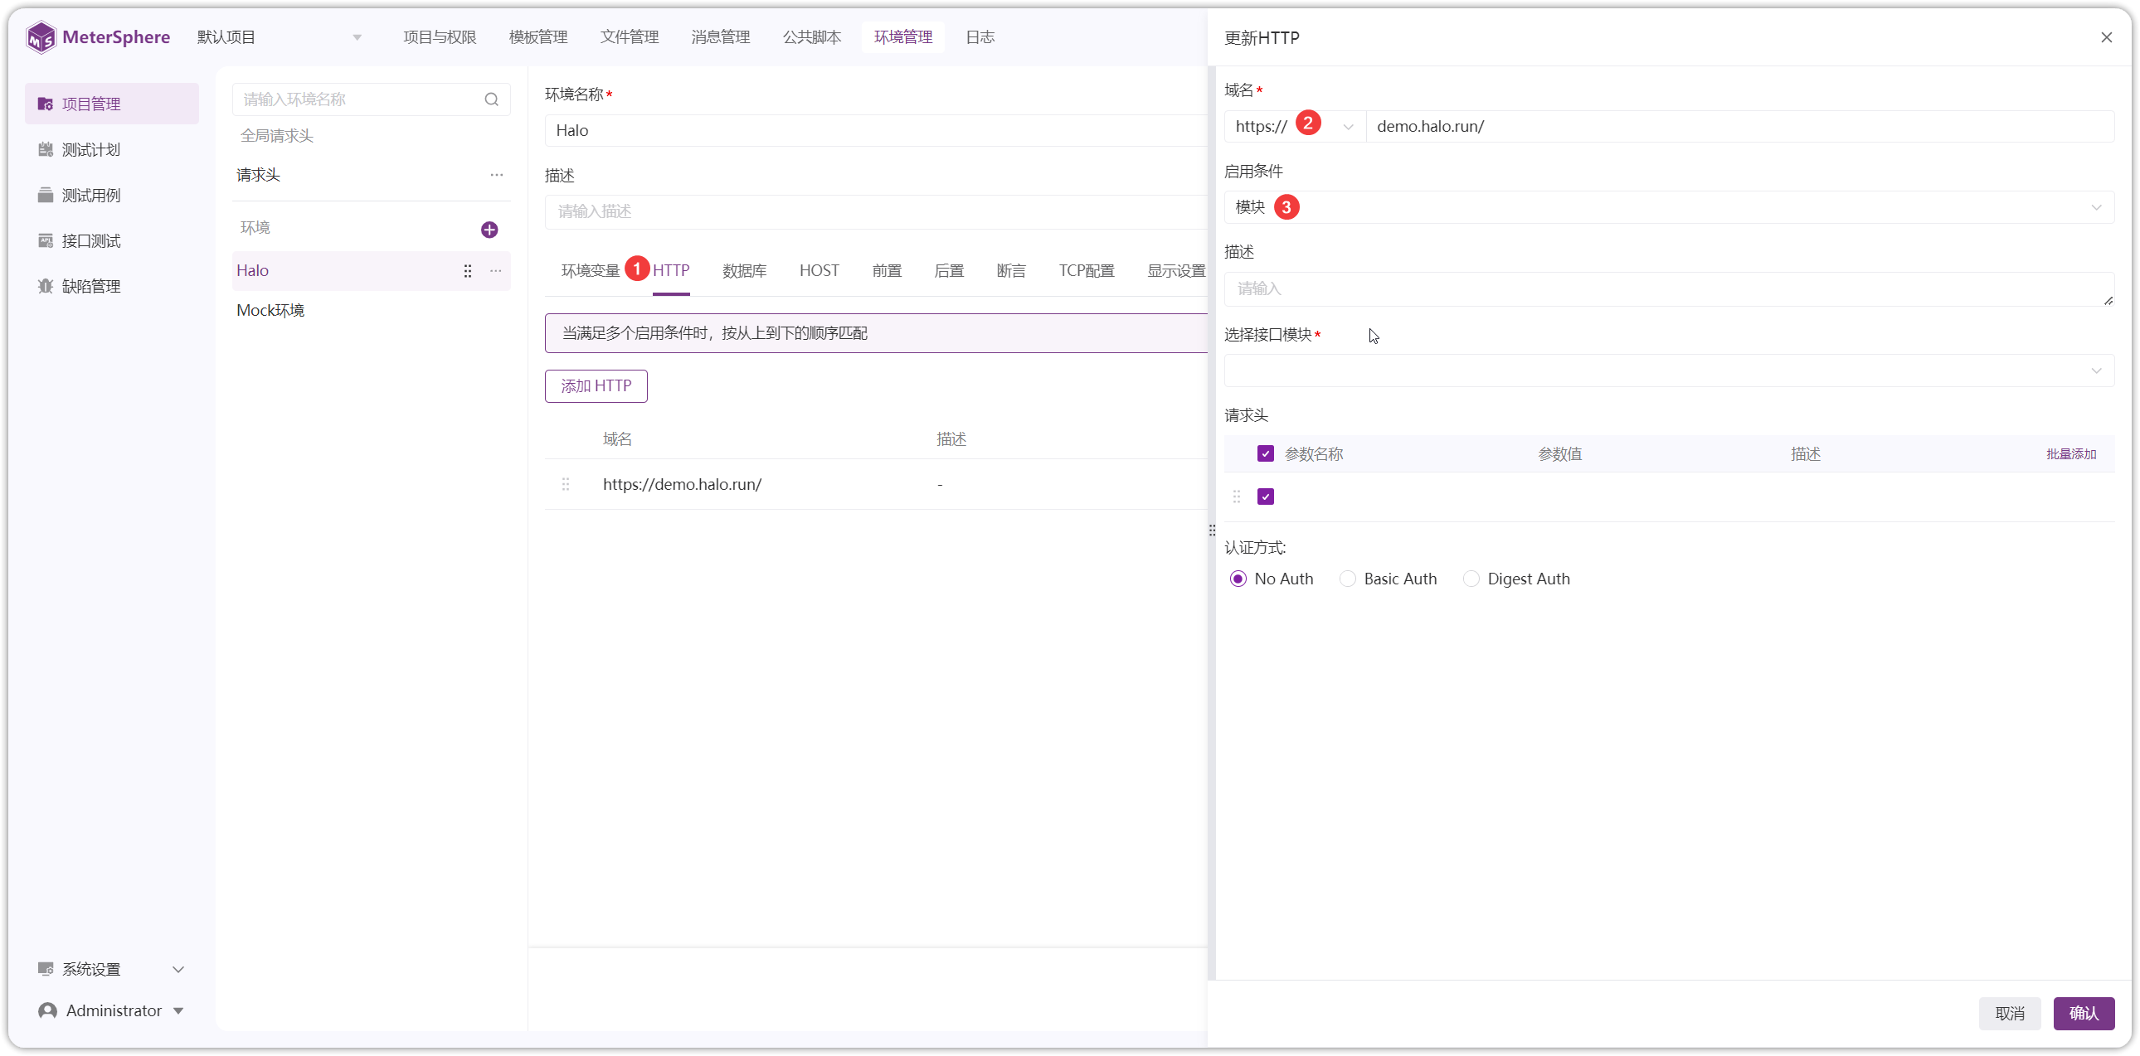This screenshot has width=2140, height=1056.
Task: Toggle the empty request header row checkbox
Action: [1265, 497]
